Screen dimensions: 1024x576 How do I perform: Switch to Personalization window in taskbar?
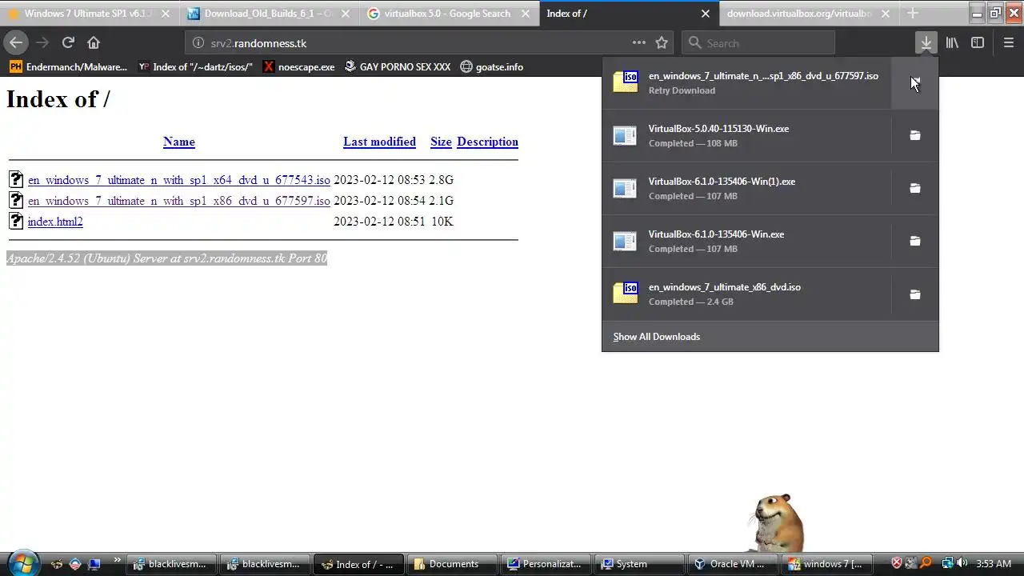[546, 564]
